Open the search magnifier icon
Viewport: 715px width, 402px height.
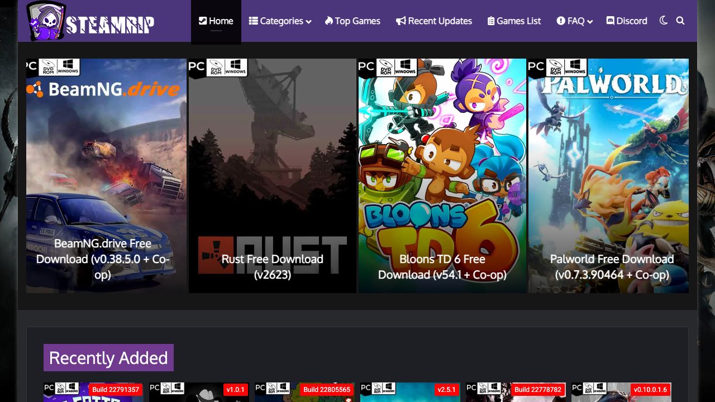[x=680, y=21]
